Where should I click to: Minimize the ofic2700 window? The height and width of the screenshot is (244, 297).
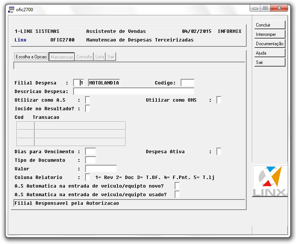[x=255, y=8]
